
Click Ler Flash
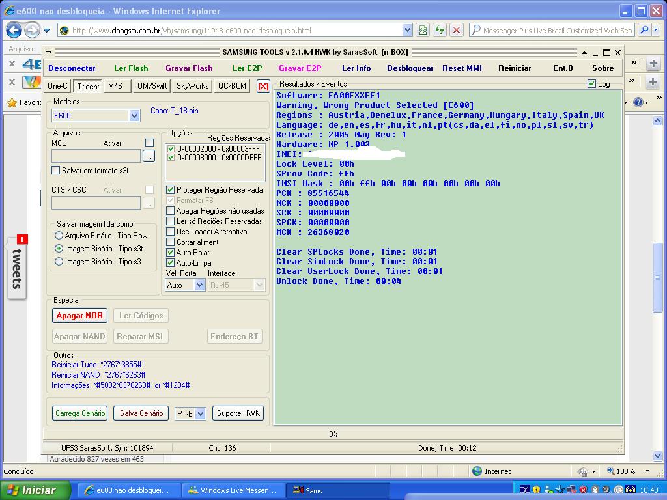[131, 68]
